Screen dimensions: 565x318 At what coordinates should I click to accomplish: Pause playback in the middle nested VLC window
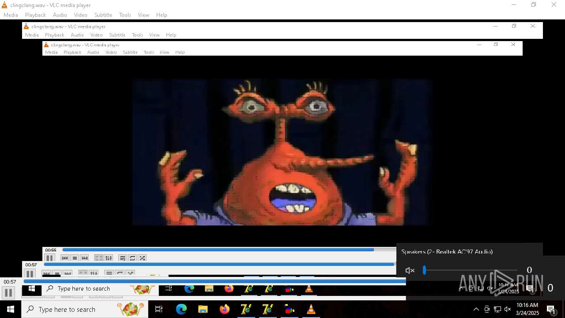pos(30,274)
